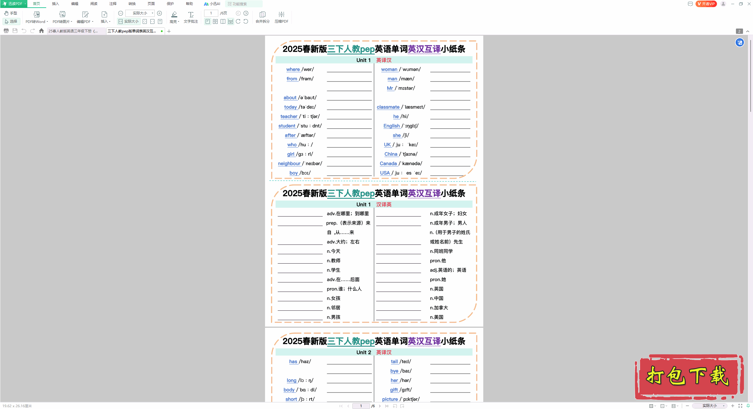Open 合并拆分 merge and split tool
Screen dimensions: 753x409
click(x=263, y=17)
